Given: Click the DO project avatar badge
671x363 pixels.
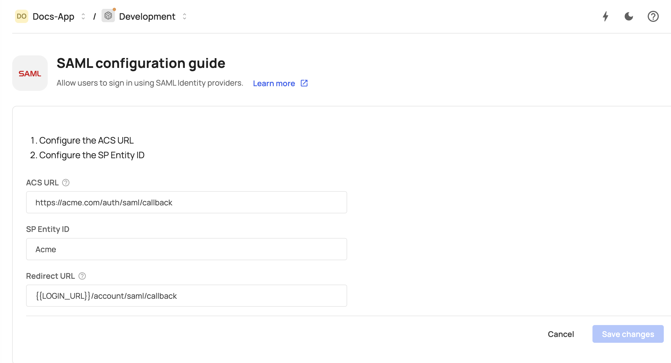Looking at the screenshot, I should pos(22,16).
